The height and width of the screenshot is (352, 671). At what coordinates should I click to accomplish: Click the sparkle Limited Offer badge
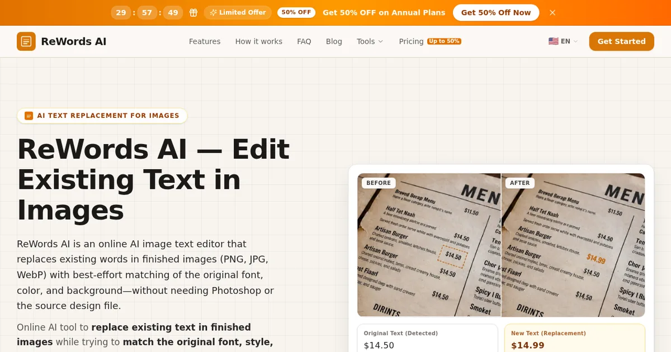click(238, 12)
